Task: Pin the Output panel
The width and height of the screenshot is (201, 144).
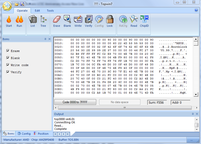Action: pos(193,114)
